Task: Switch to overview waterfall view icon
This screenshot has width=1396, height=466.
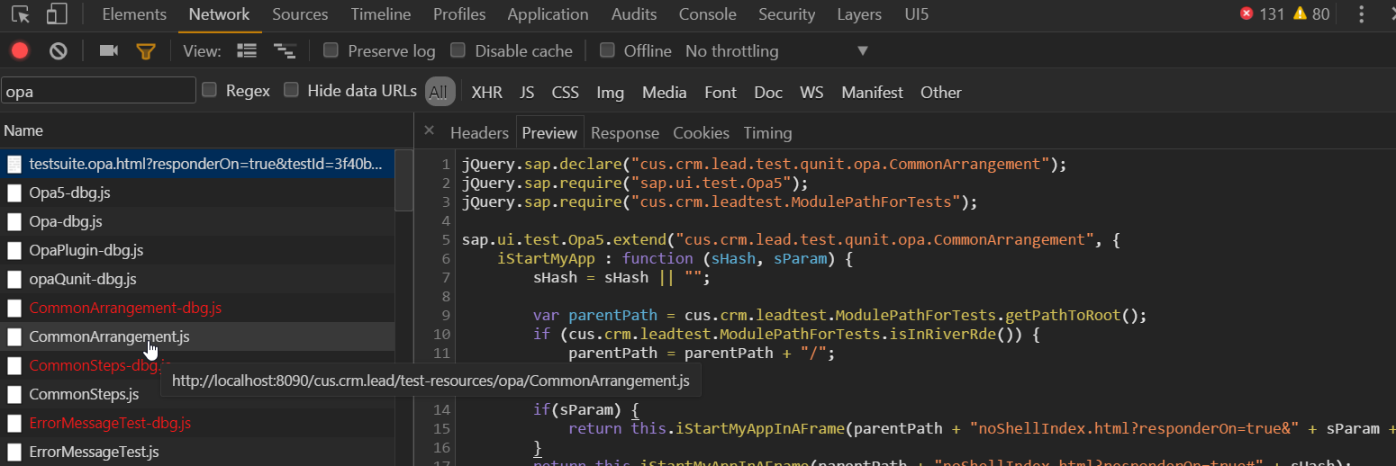Action: click(285, 51)
